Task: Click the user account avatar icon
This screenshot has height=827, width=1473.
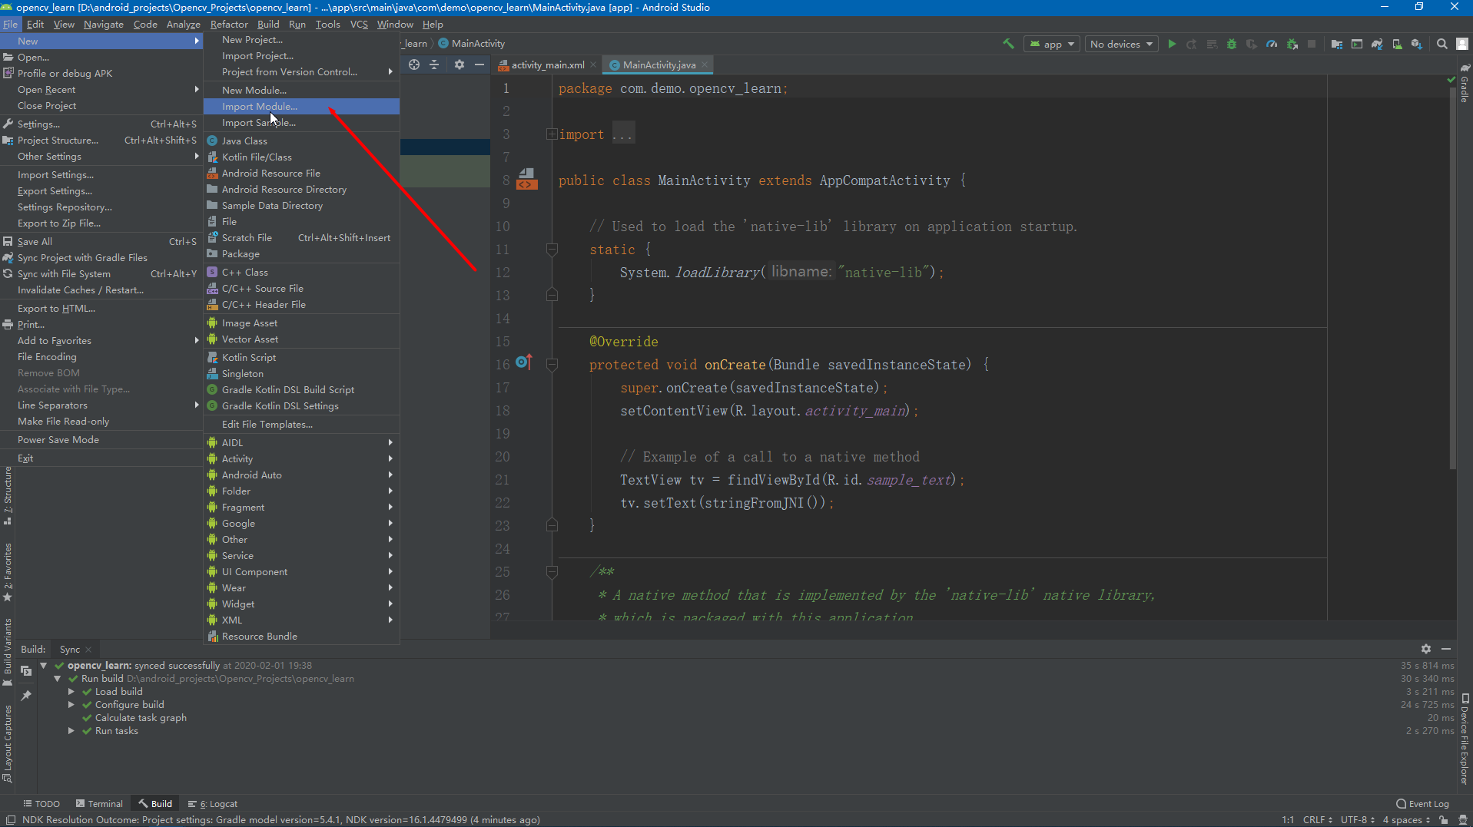Action: coord(1462,44)
